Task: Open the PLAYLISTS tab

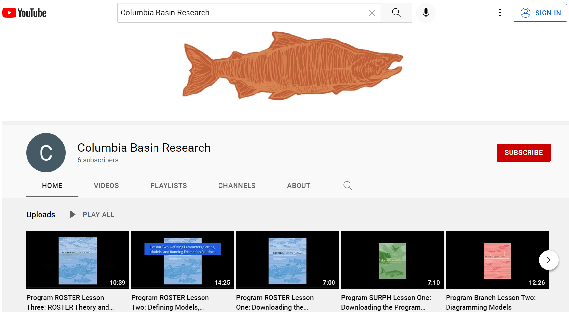Action: pos(169,185)
